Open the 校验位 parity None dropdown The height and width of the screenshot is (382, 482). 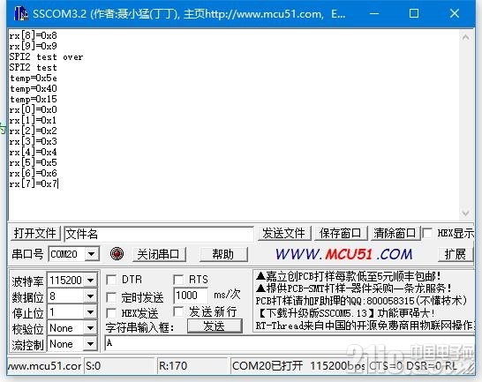(x=90, y=328)
